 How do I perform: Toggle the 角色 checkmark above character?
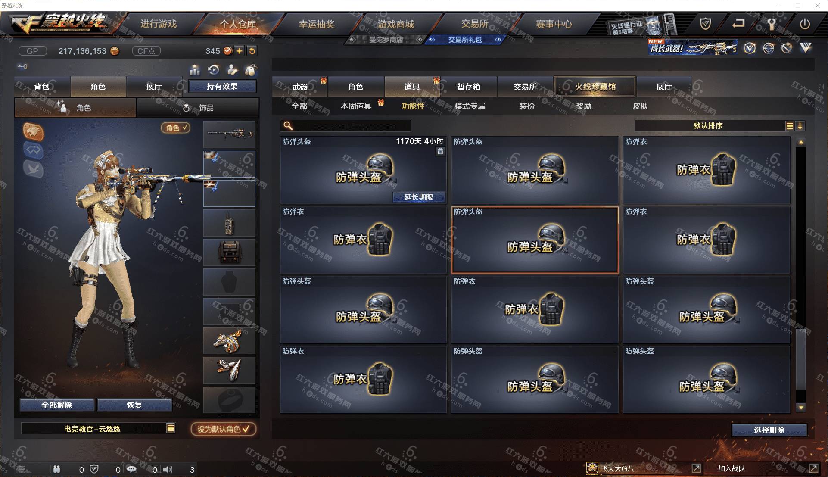(x=176, y=128)
